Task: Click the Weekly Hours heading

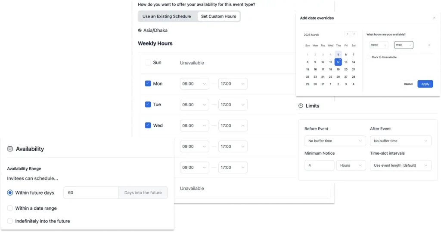Action: click(155, 43)
